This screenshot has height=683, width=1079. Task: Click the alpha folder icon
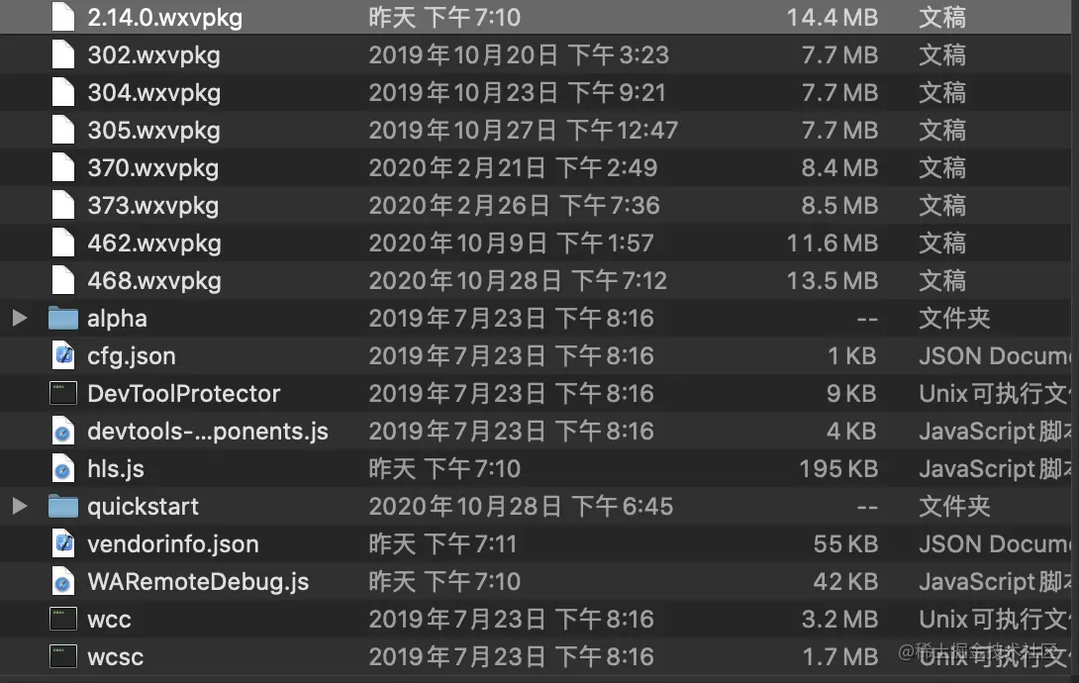[63, 319]
